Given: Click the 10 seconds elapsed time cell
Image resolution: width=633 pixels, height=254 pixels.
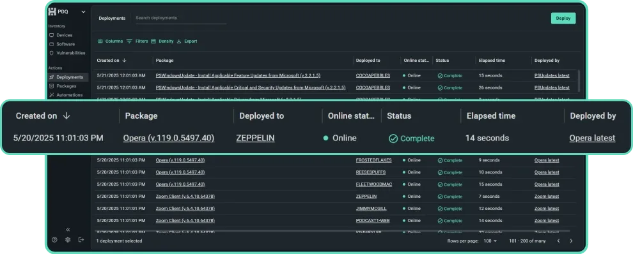Looking at the screenshot, I should click(490, 172).
